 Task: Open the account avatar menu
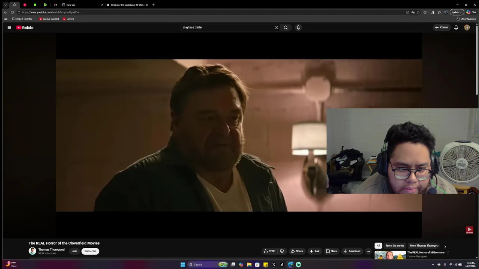pyautogui.click(x=467, y=27)
